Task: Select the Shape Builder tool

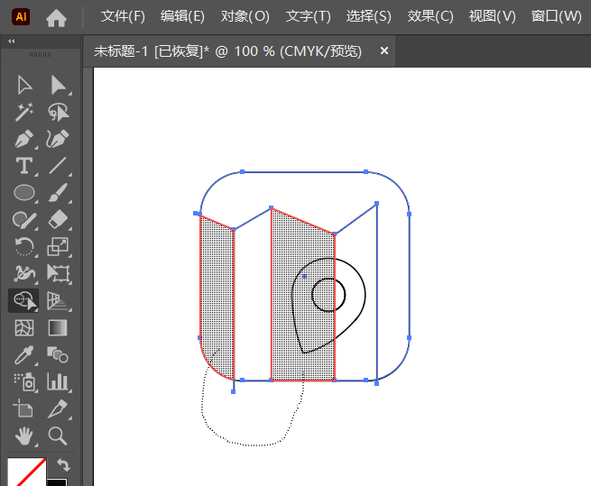Action: click(x=24, y=300)
